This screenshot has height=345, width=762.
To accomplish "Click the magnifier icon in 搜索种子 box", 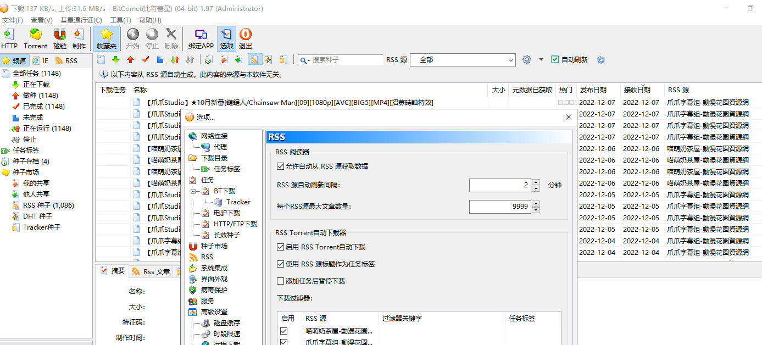I will click(304, 60).
